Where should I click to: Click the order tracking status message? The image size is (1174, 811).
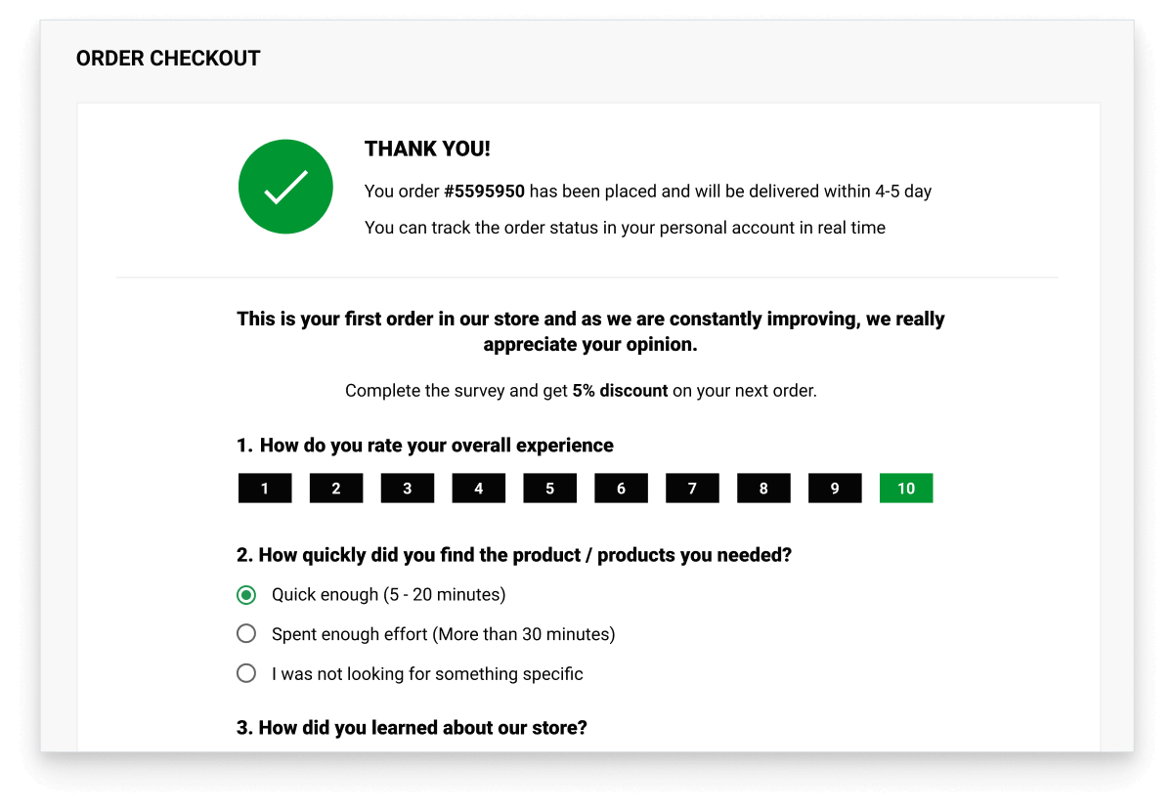click(x=625, y=228)
